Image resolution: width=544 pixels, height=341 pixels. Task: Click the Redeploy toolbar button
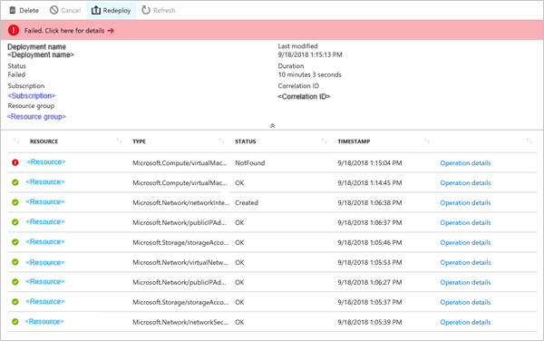111,10
